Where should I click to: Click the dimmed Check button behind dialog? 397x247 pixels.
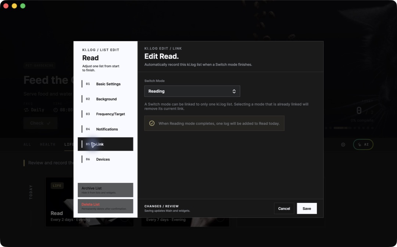(40, 123)
